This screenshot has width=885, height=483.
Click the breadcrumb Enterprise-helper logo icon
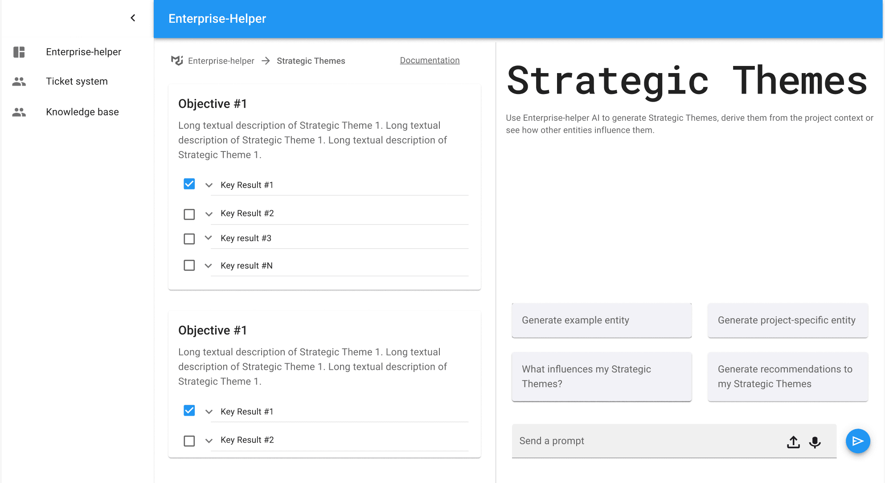pyautogui.click(x=177, y=61)
